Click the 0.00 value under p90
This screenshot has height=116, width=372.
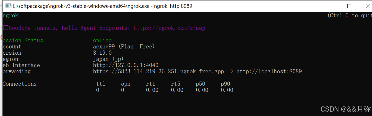click(x=227, y=90)
